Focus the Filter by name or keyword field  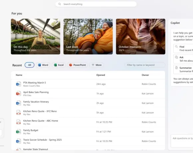pyautogui.click(x=145, y=65)
